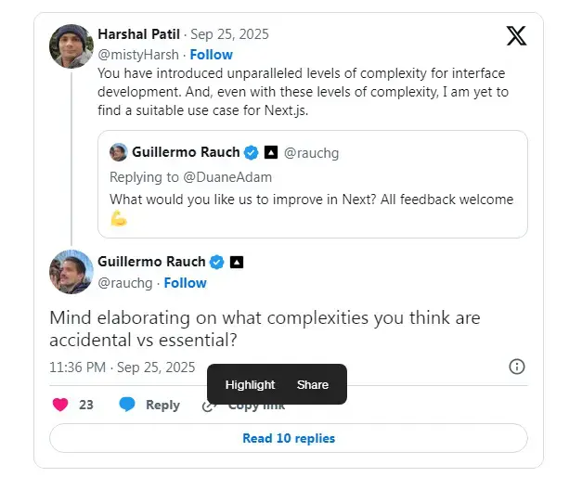Screen dimensions: 569x490
Task: Open the Harshal Patil name link
Action: [x=137, y=34]
